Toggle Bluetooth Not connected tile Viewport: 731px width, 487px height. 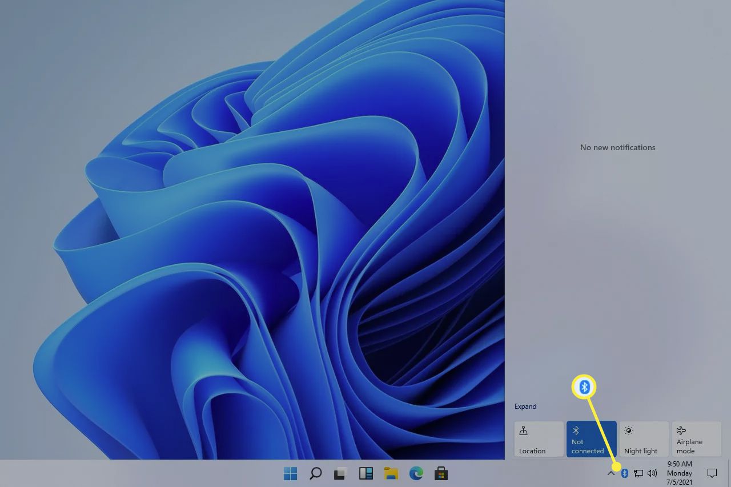point(591,439)
